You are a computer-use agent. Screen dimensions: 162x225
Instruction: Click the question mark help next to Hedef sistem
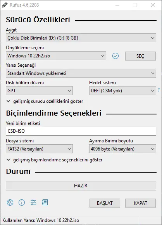point(159,90)
